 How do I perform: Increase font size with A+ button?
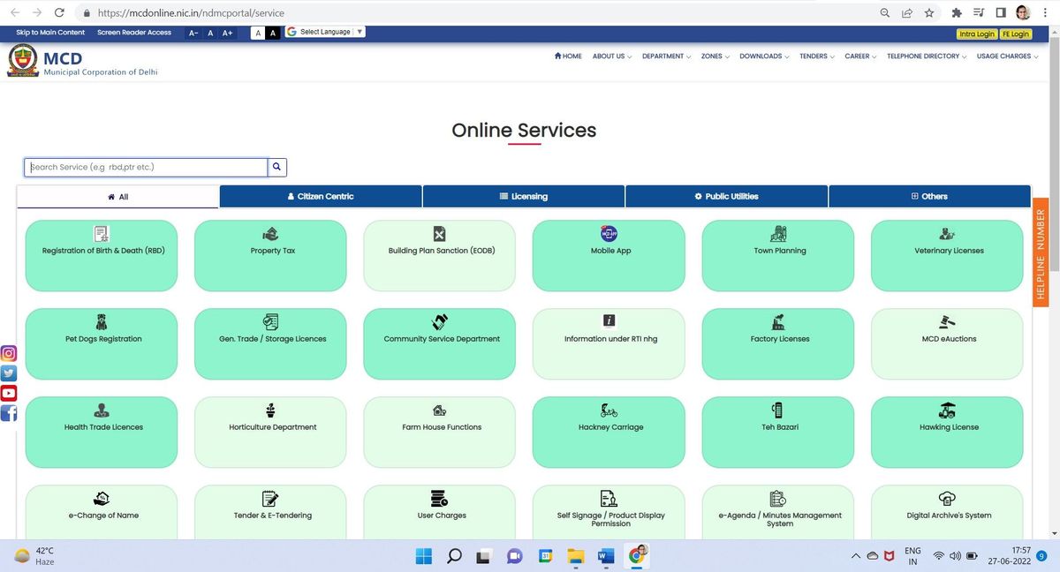[x=227, y=33]
